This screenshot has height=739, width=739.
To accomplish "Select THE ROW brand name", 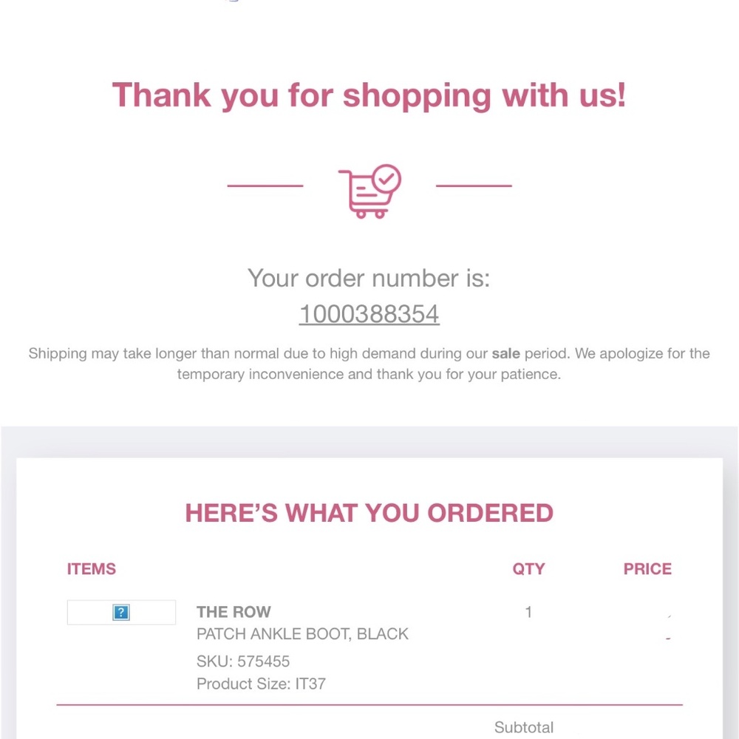I will pyautogui.click(x=234, y=612).
